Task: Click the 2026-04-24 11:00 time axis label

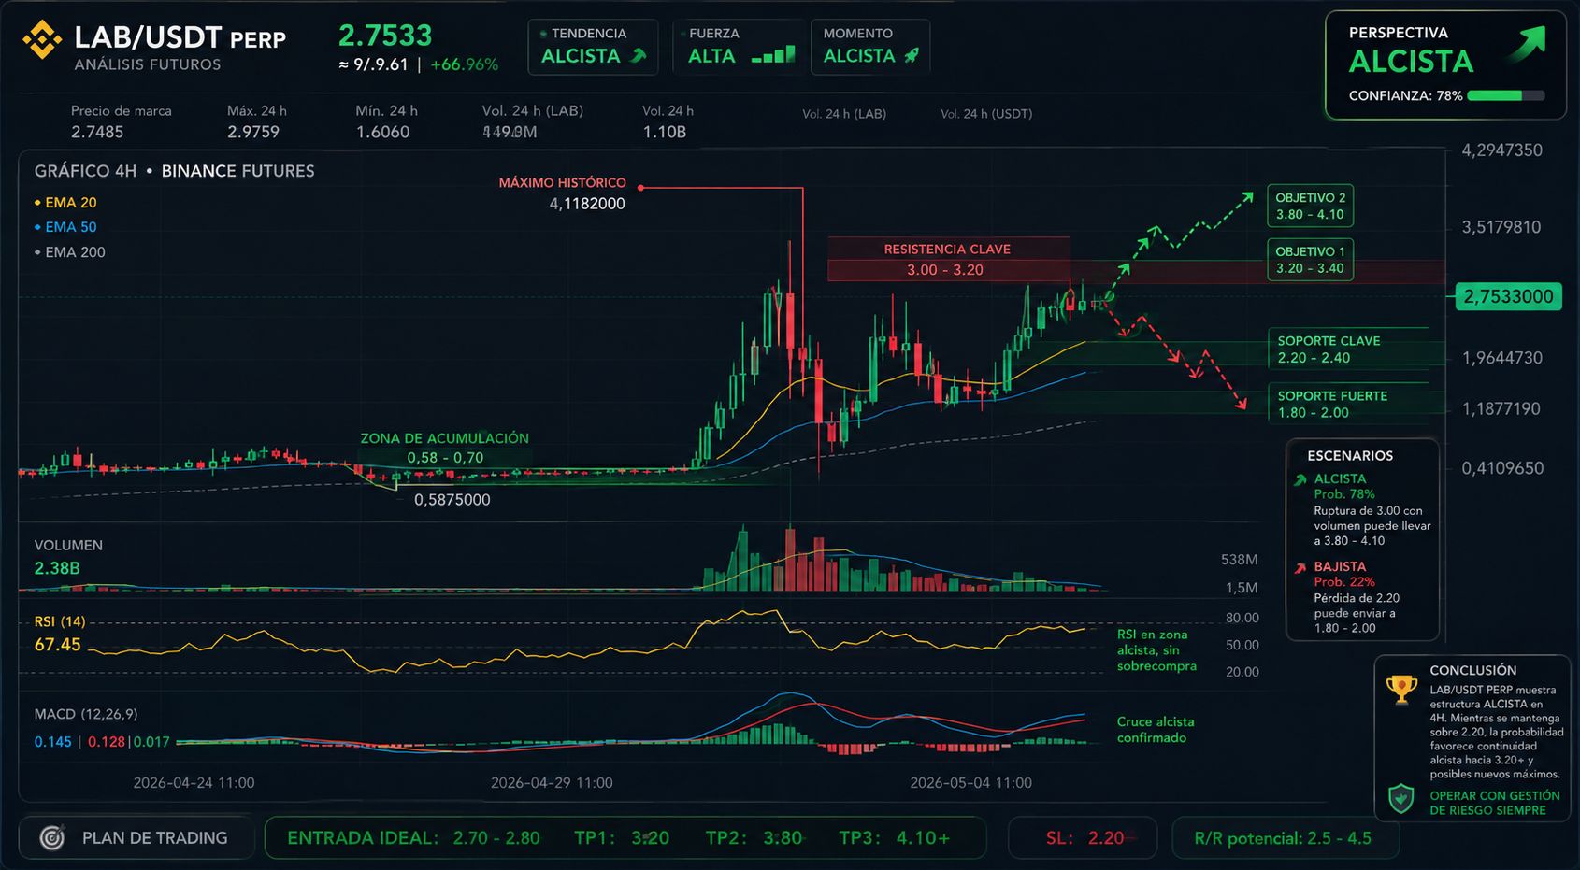Action: point(194,783)
